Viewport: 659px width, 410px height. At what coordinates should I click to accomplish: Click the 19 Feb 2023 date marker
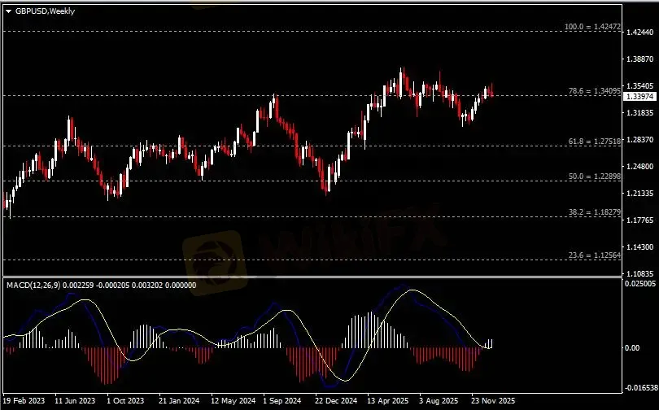(24, 401)
